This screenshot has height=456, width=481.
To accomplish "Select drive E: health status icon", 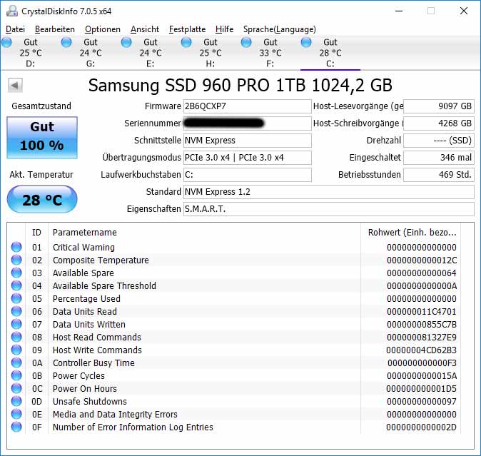I will click(126, 42).
